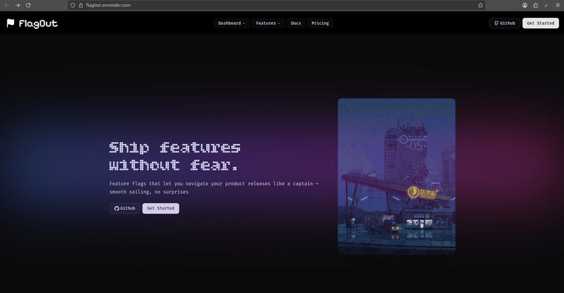Reload the page with the refresh icon
Viewport: 564px width, 293px height.
[28, 5]
